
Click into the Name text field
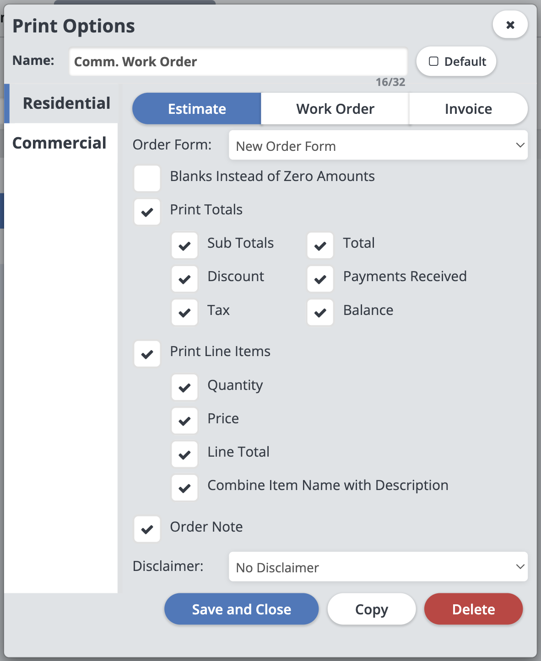coord(238,62)
